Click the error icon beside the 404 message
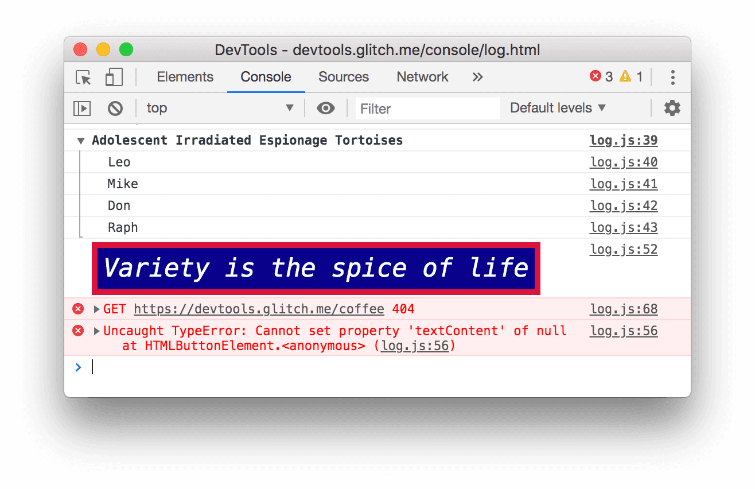Viewport: 755px width, 489px height. coord(78,309)
